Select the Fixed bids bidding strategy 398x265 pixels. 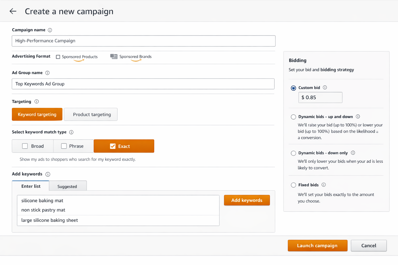pyautogui.click(x=293, y=185)
